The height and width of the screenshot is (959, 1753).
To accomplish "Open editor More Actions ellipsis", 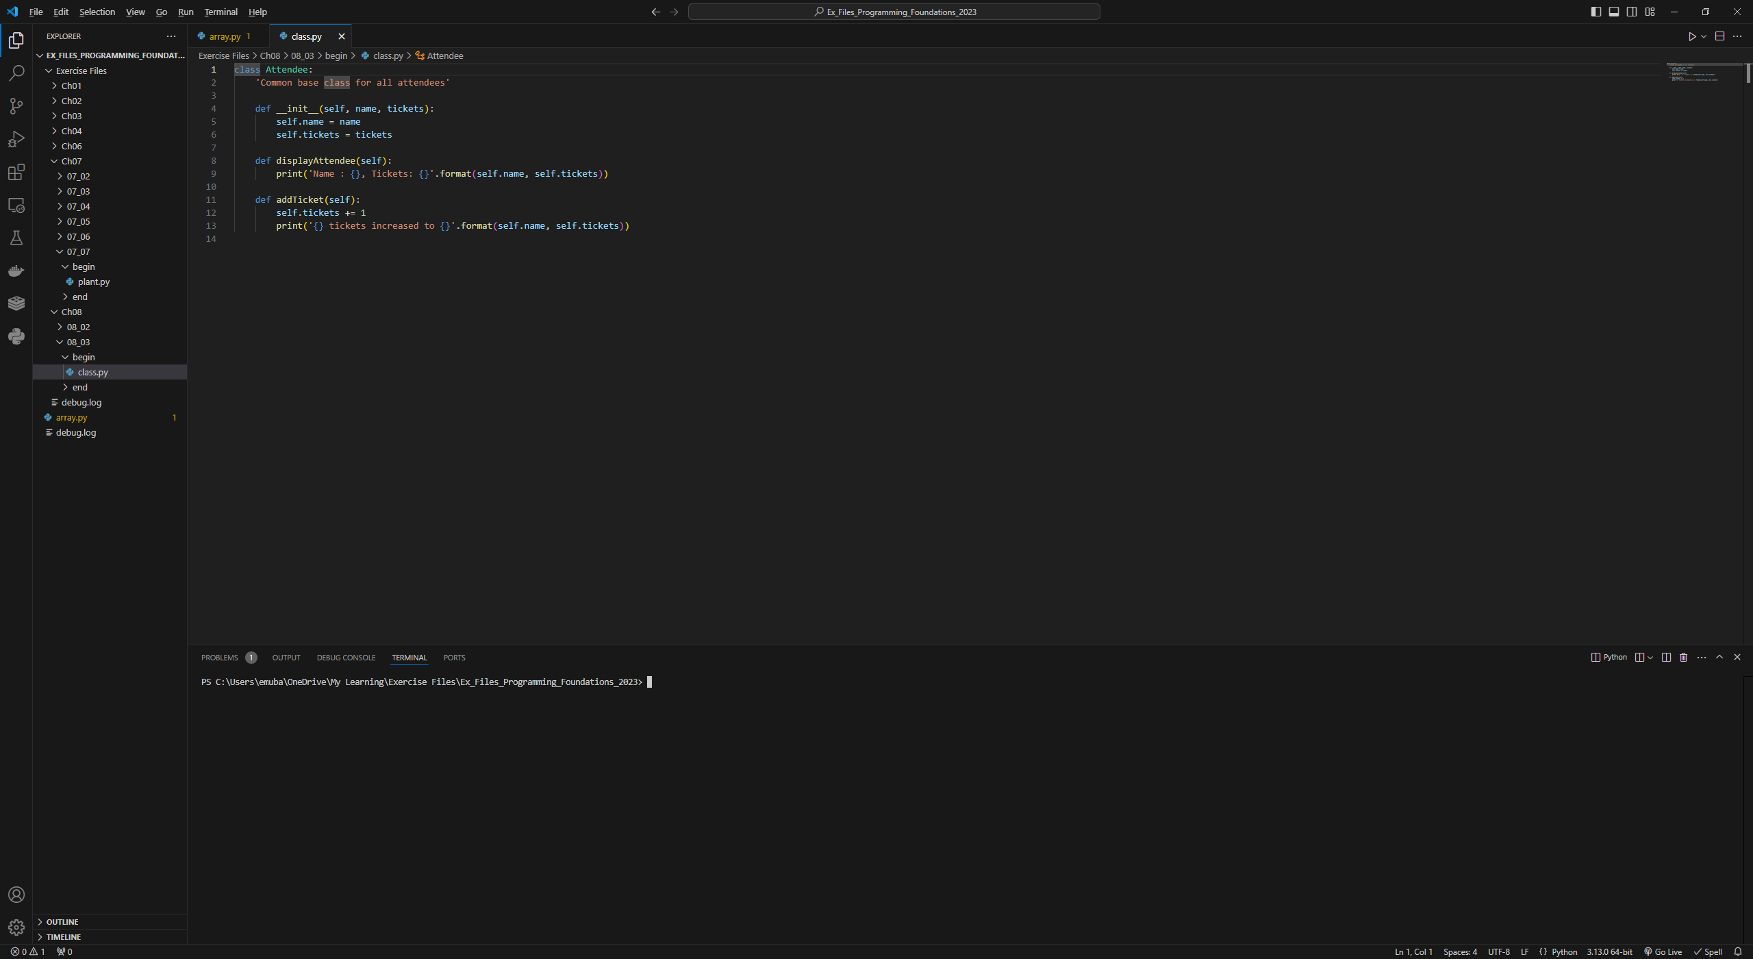I will click(1737, 36).
